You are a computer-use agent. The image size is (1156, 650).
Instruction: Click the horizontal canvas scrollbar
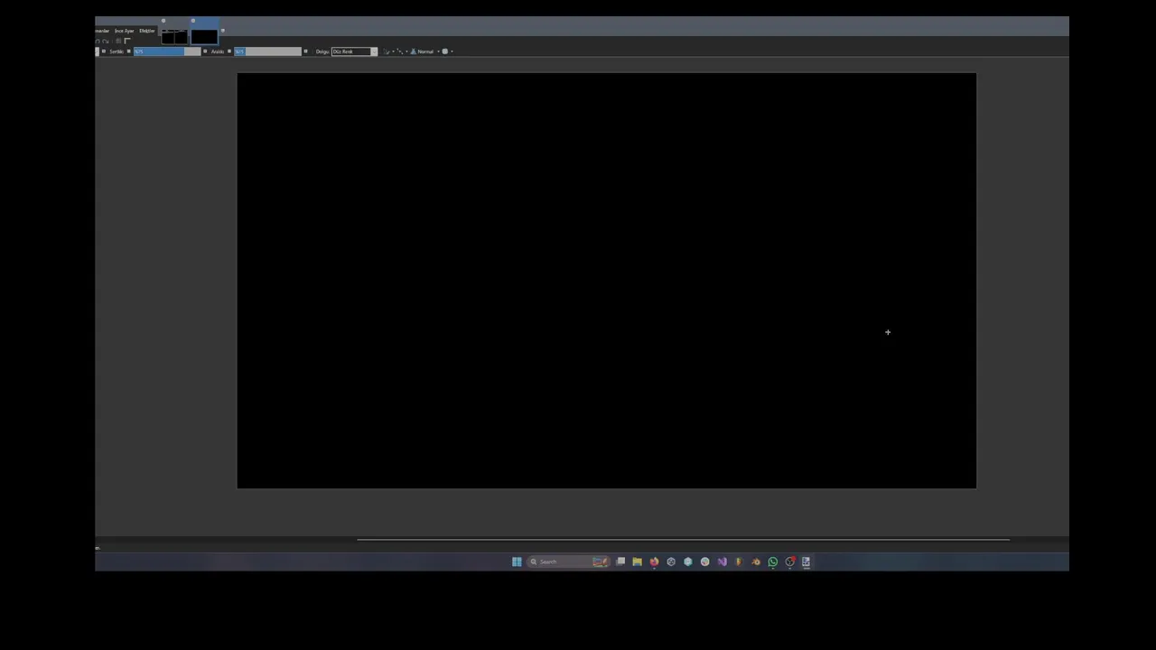click(683, 540)
